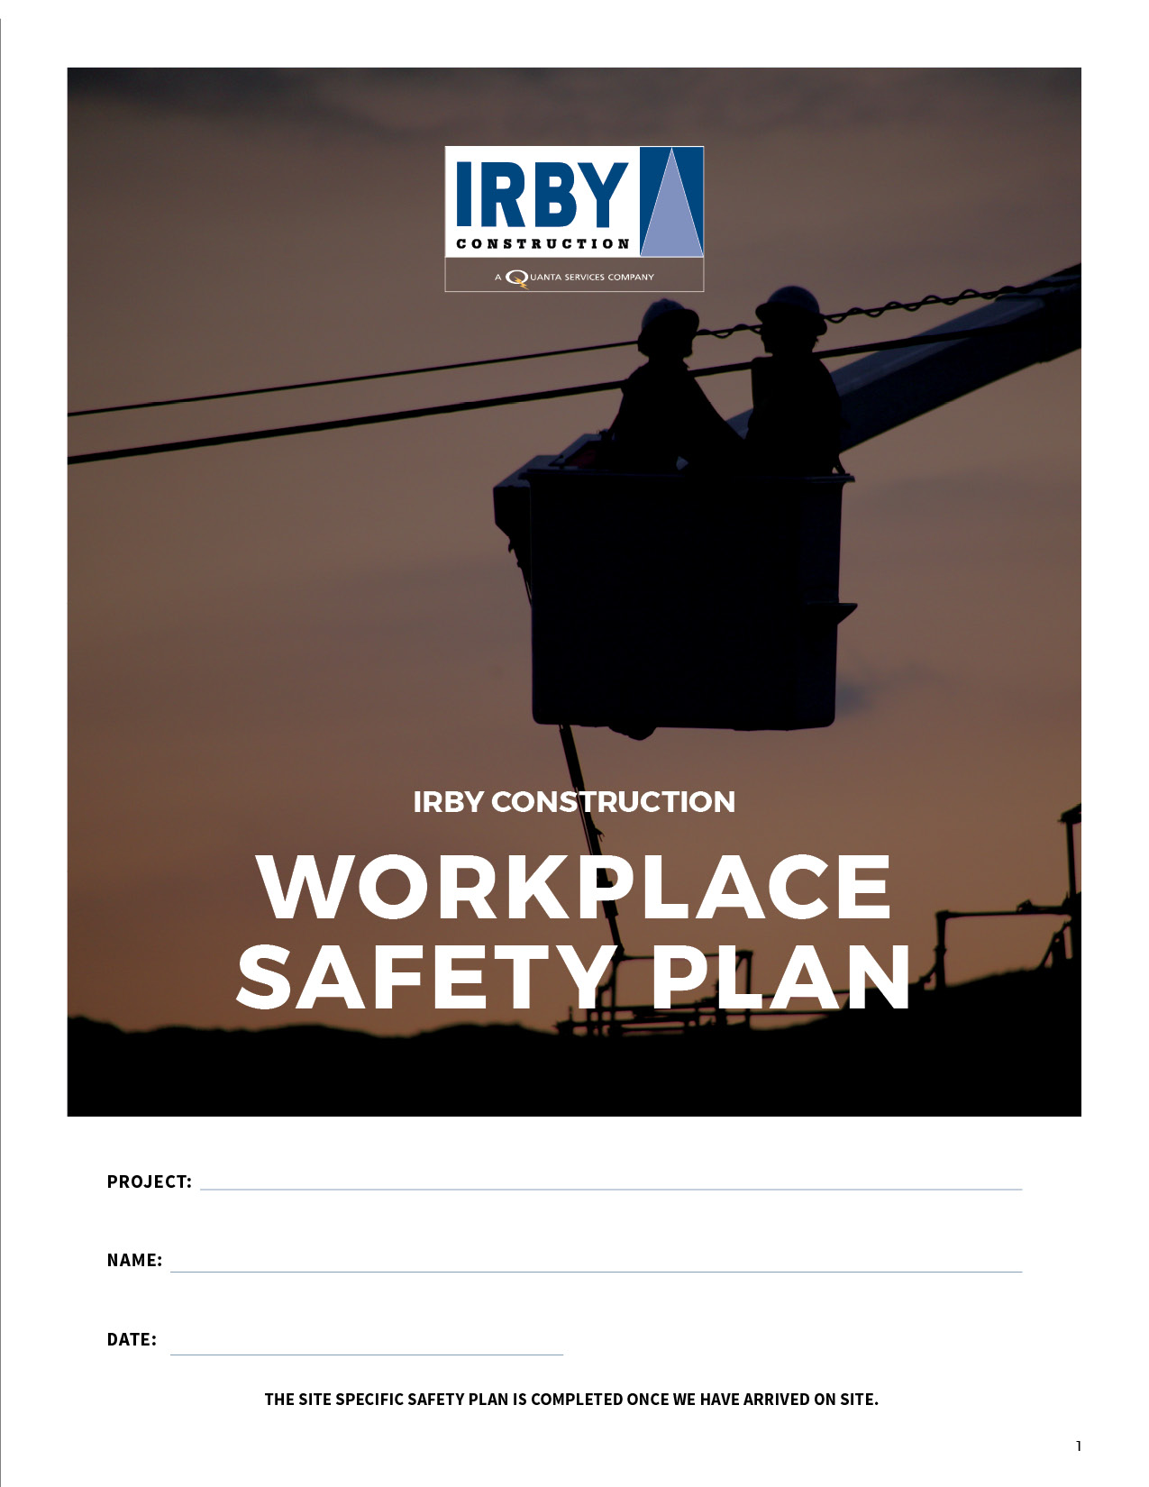This screenshot has width=1149, height=1487.
Task: Click the SAFETY PLAN heading text
Action: pyautogui.click(x=574, y=978)
